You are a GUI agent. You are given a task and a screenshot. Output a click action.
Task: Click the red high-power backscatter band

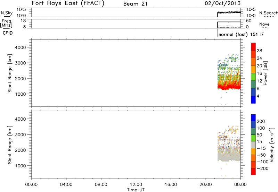229,87
